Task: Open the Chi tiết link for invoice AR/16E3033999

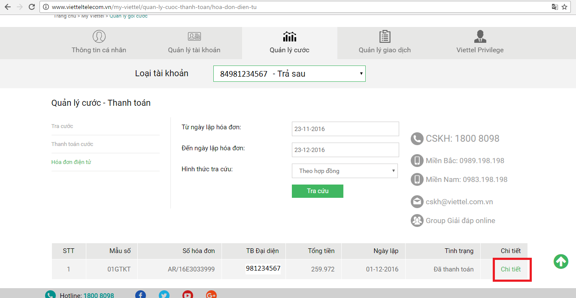Action: pyautogui.click(x=511, y=269)
